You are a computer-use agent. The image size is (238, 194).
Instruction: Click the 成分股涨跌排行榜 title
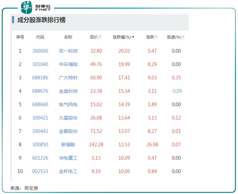point(41,20)
